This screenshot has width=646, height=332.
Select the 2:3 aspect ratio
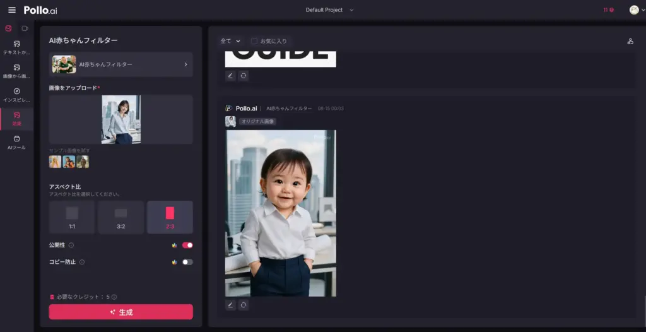point(170,217)
